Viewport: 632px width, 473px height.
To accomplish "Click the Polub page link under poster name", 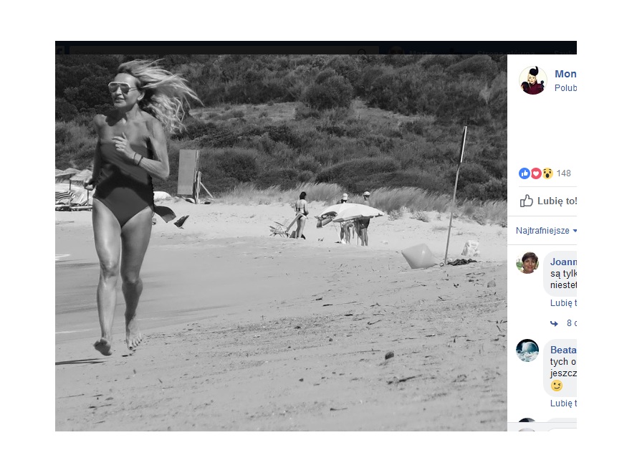I will (x=565, y=88).
